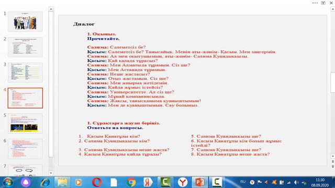Click the 'Сұрақтарға жауап беріңіз.' heading
Viewport: 335px width, 188px height.
(x=126, y=123)
